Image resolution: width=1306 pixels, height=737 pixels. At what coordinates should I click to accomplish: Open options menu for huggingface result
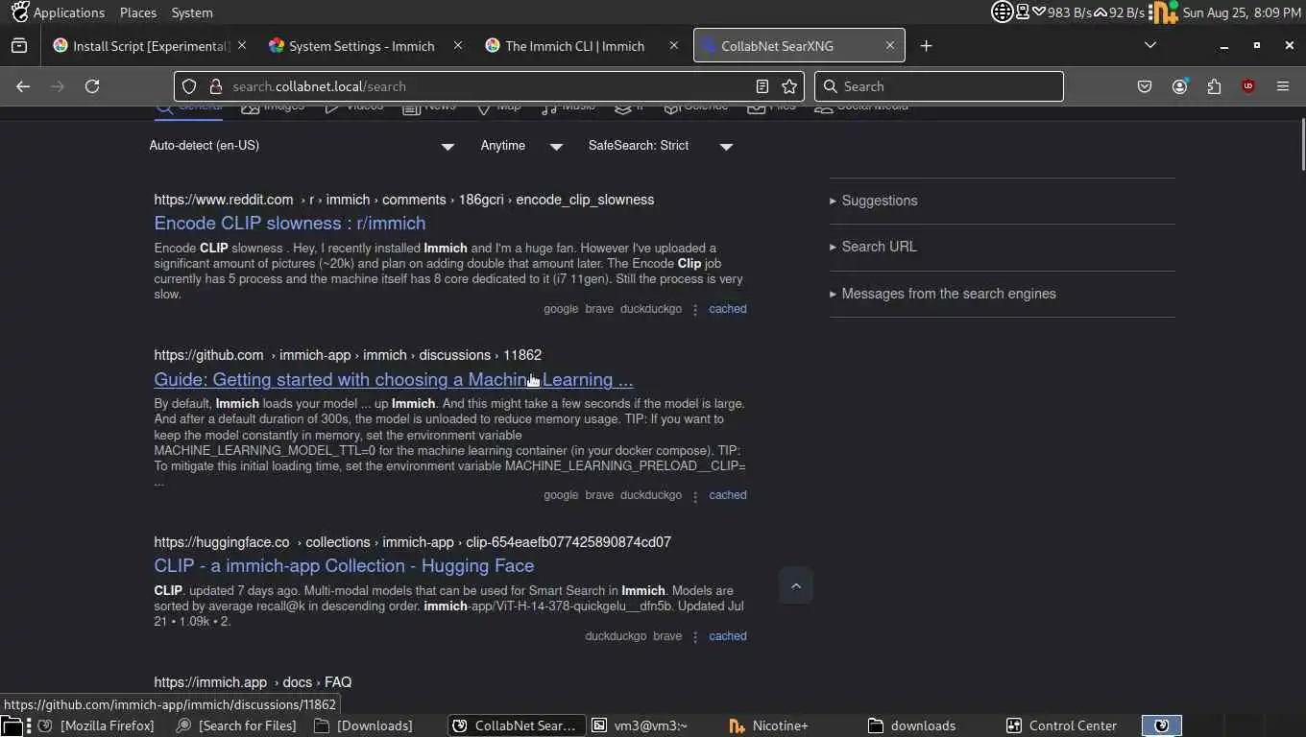point(695,637)
